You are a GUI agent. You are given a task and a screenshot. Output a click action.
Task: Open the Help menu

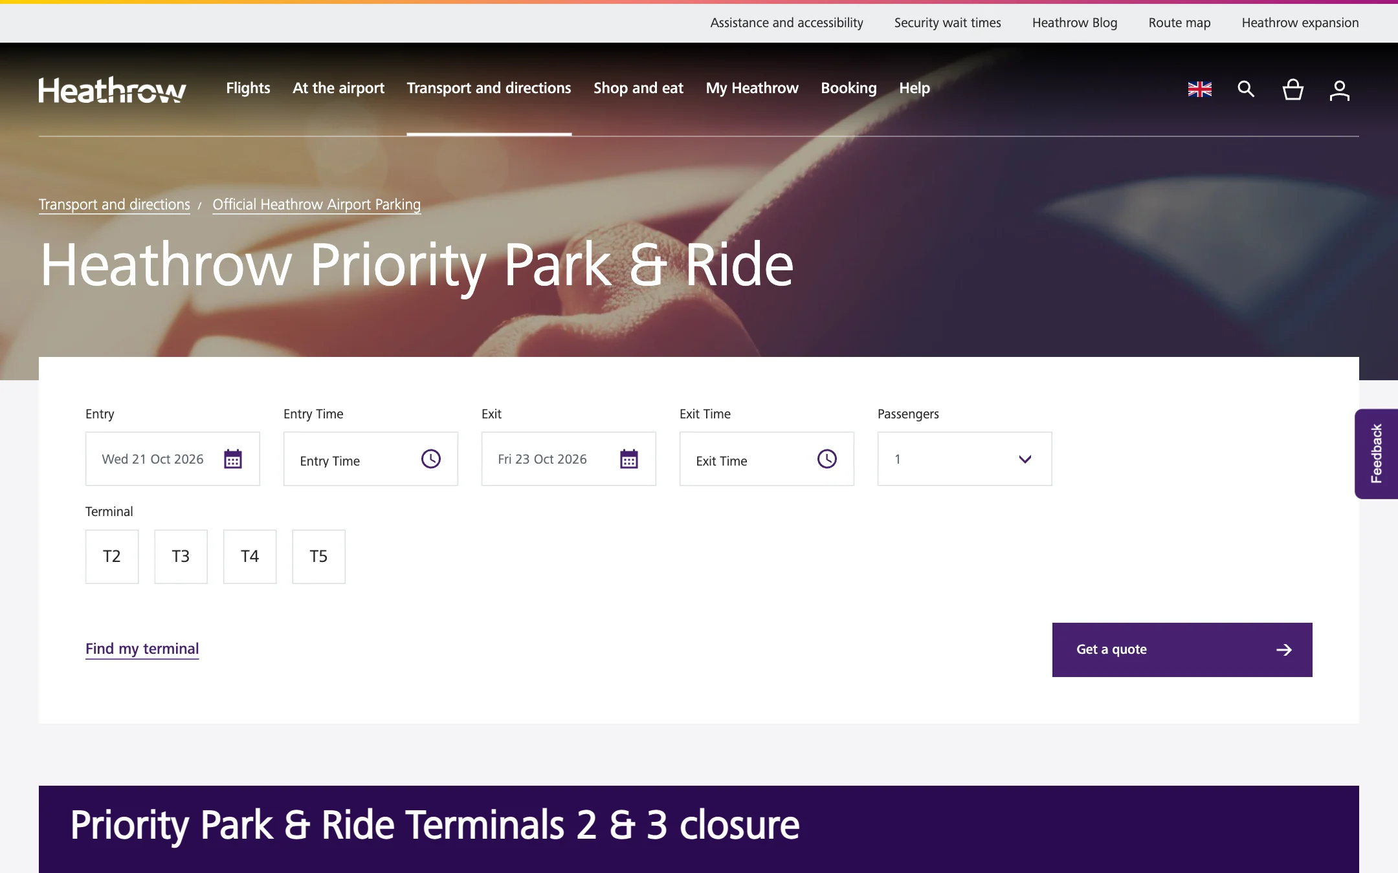[914, 88]
